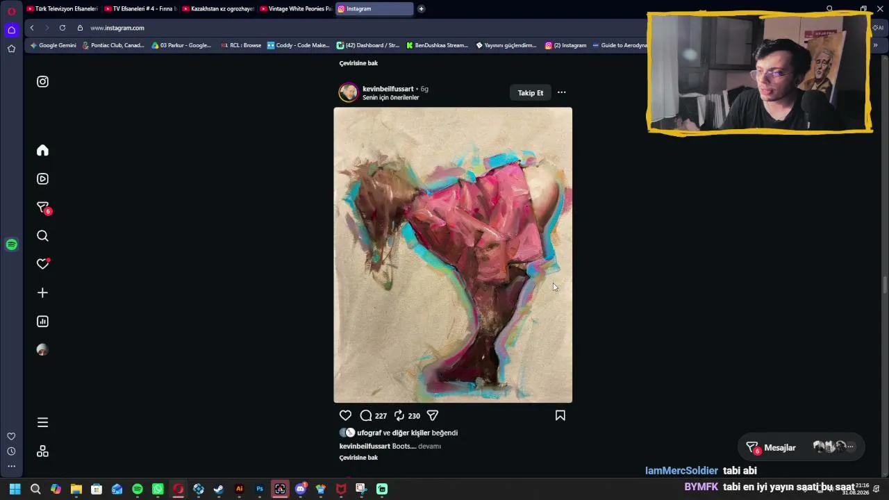Open a new browser tab
This screenshot has width=889, height=500.
click(x=421, y=9)
